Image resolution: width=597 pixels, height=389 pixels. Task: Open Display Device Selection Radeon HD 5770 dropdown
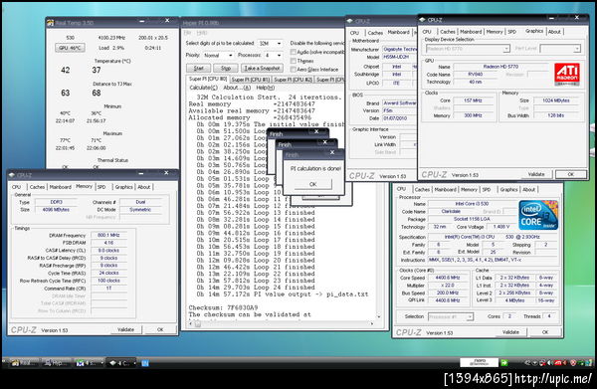pyautogui.click(x=468, y=49)
